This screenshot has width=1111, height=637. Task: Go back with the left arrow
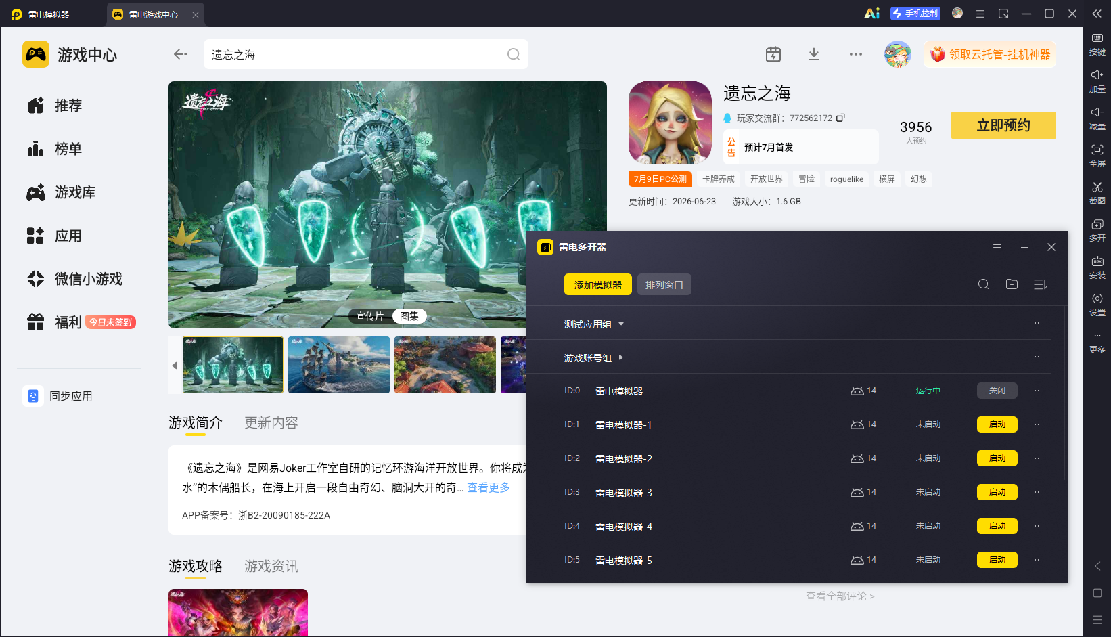click(180, 54)
